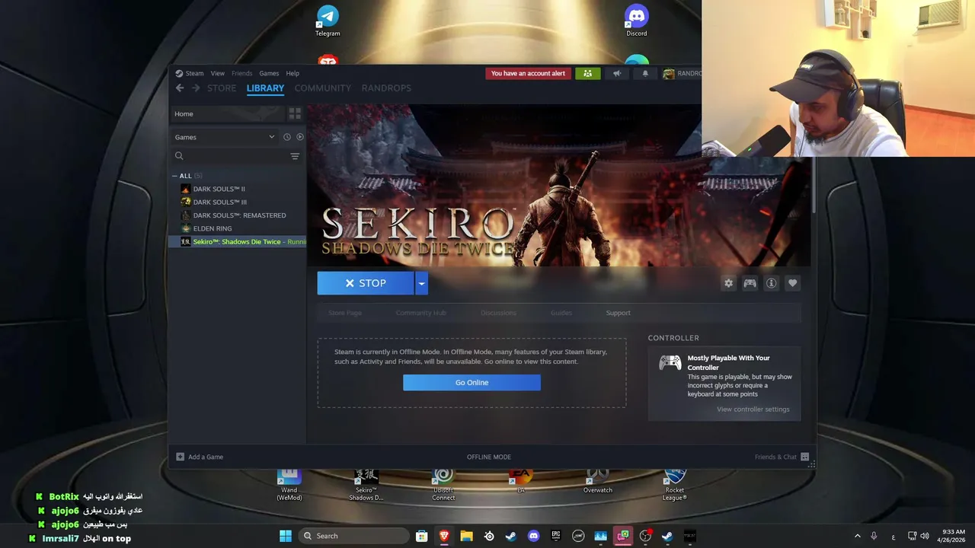Screen dimensions: 975x548
Task: Open the Discussions link
Action: click(498, 313)
